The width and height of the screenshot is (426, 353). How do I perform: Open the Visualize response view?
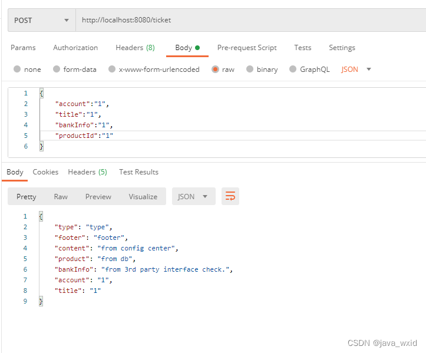click(143, 196)
